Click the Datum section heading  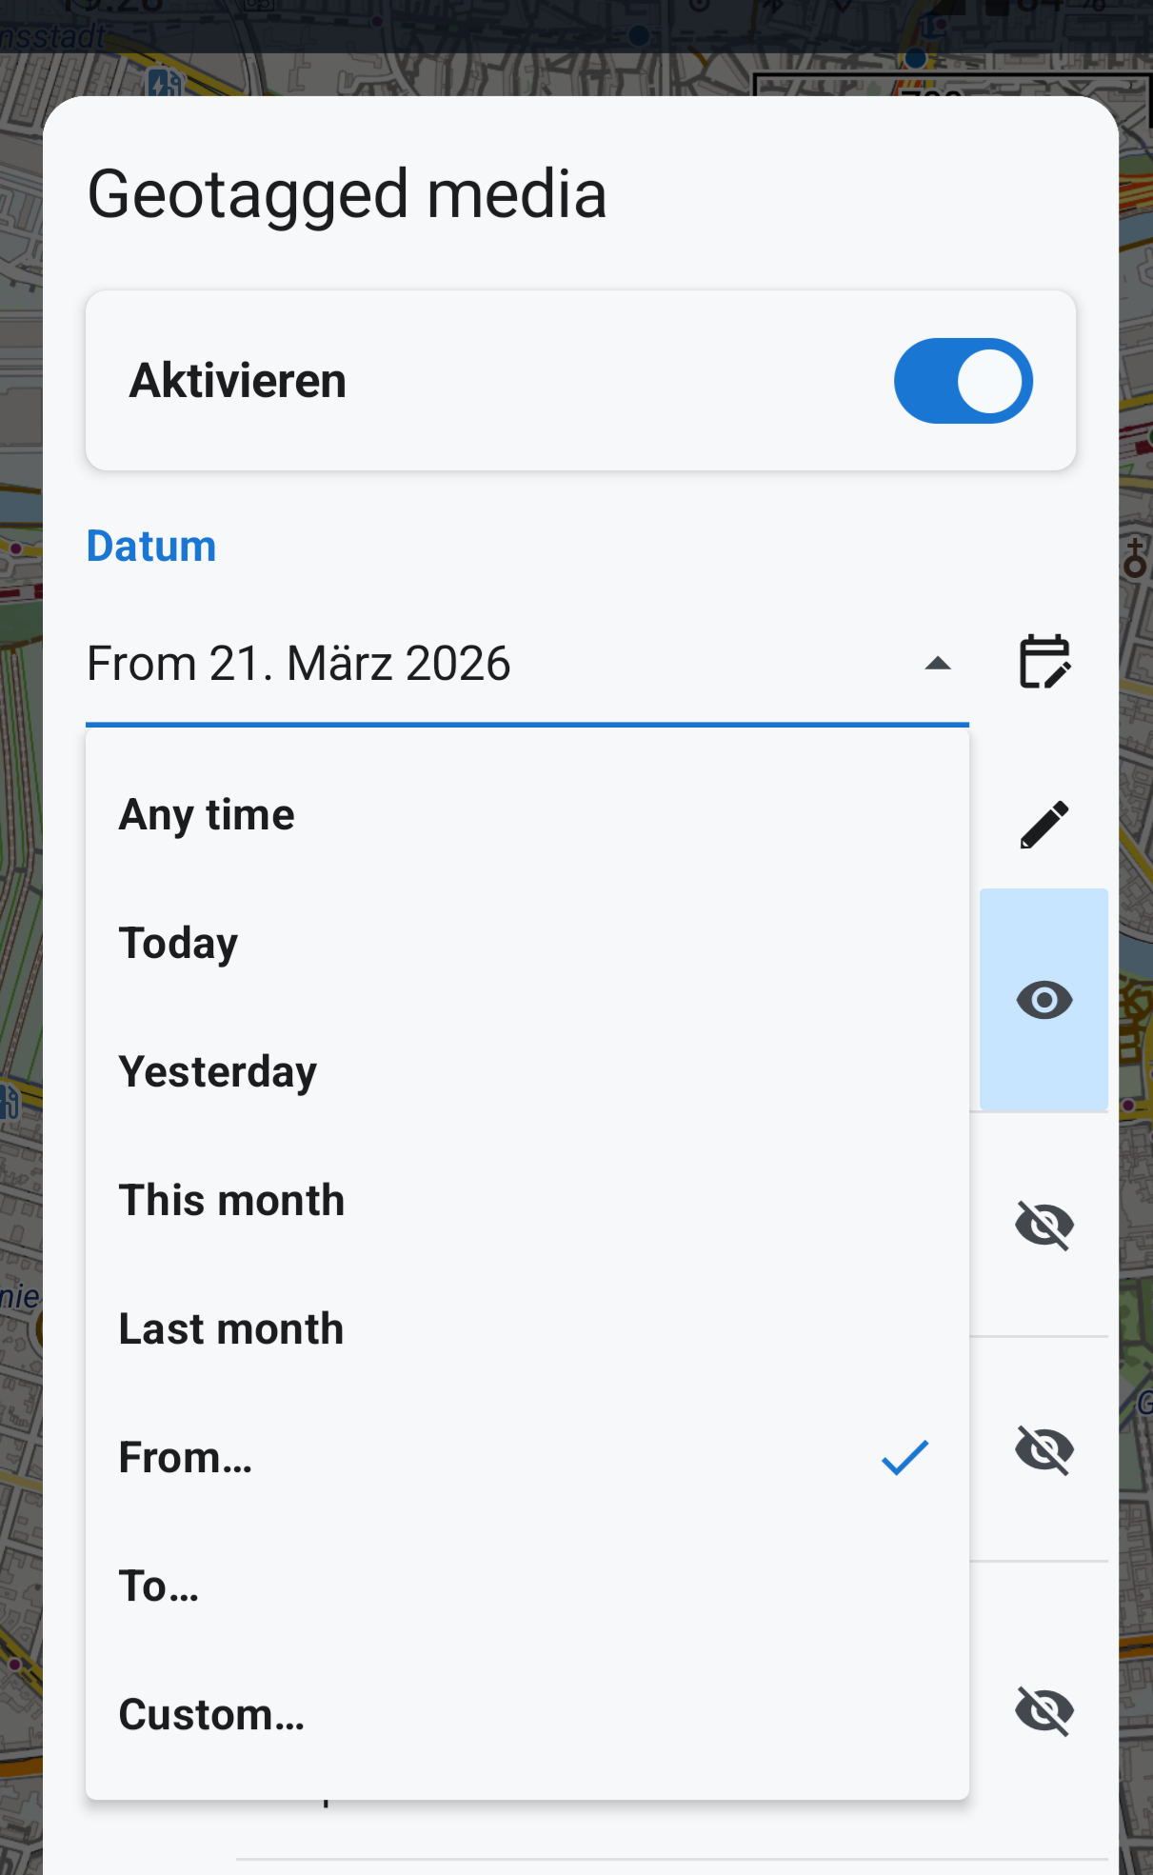click(x=151, y=547)
